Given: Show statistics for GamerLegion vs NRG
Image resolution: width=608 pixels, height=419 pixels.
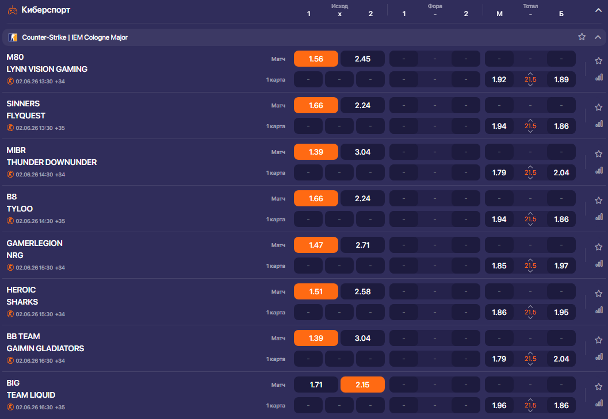Looking at the screenshot, I should (599, 263).
